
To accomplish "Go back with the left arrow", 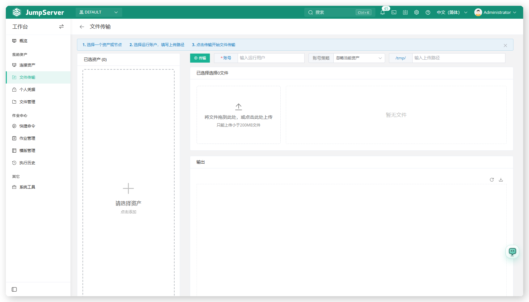I will tap(82, 27).
